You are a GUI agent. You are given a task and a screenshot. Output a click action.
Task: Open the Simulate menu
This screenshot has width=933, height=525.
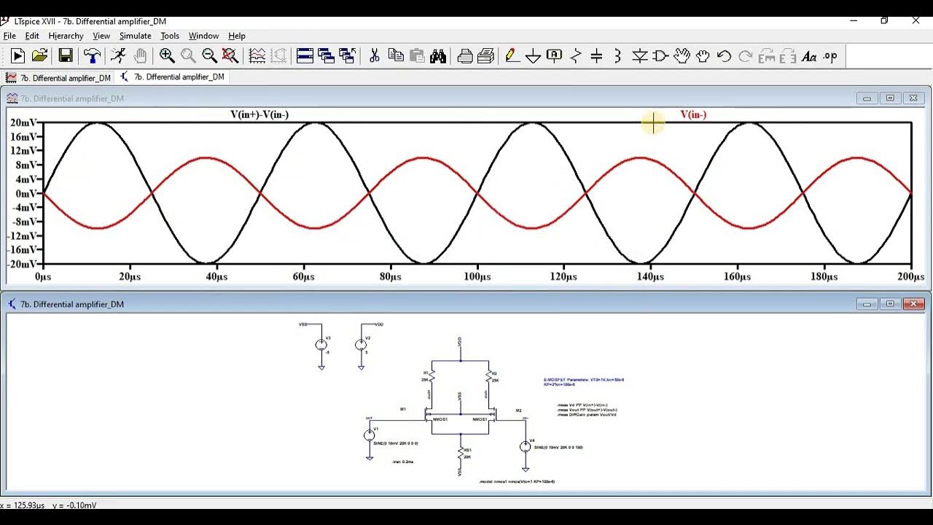coord(136,36)
